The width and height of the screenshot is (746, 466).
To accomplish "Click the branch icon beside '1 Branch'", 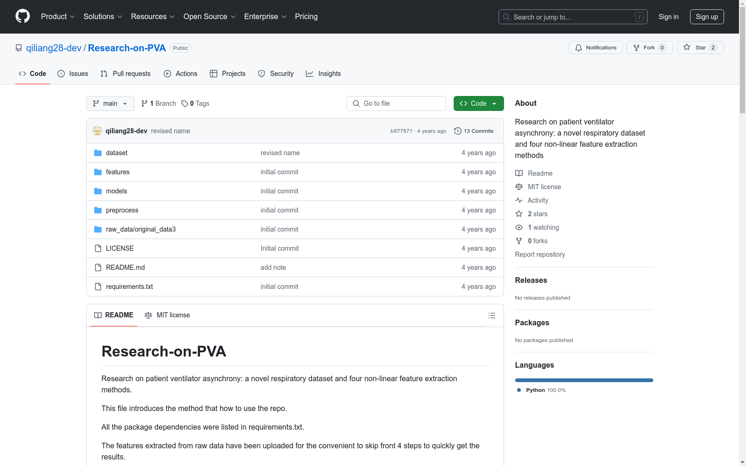I will (145, 103).
